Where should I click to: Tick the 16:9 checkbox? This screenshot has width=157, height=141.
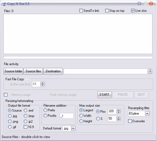(25, 127)
